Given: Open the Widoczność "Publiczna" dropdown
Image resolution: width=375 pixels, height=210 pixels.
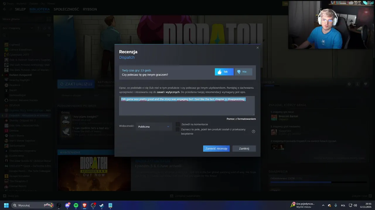Looking at the screenshot, I should tap(154, 127).
